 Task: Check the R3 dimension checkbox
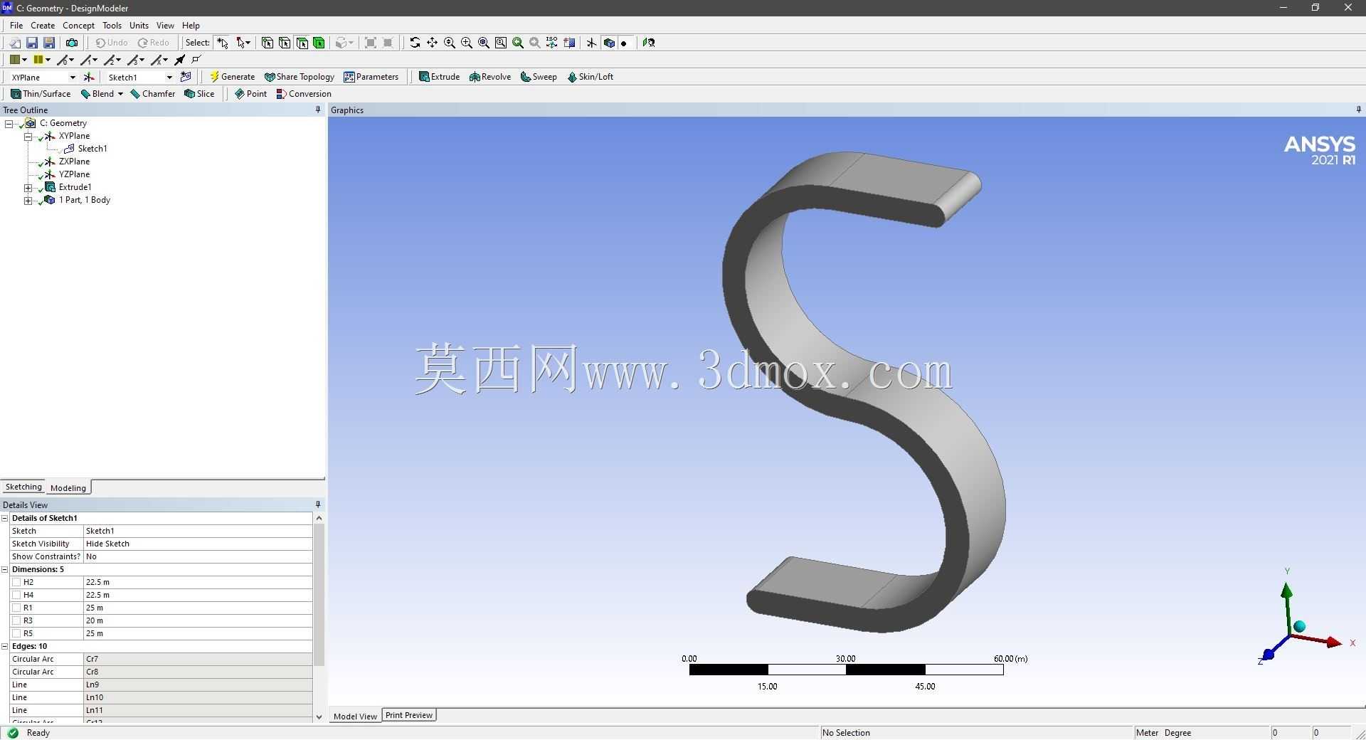point(16,620)
